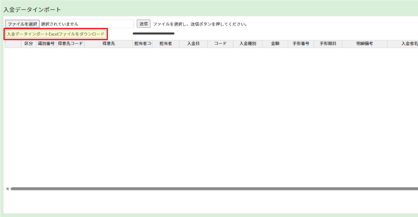Click the 担当者 column header

[x=166, y=44]
